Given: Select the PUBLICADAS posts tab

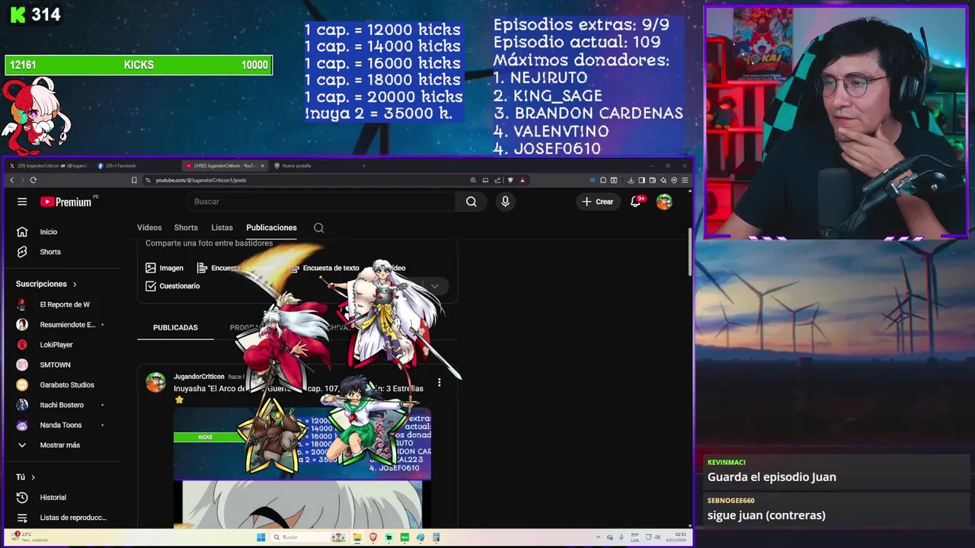Looking at the screenshot, I should (x=175, y=327).
